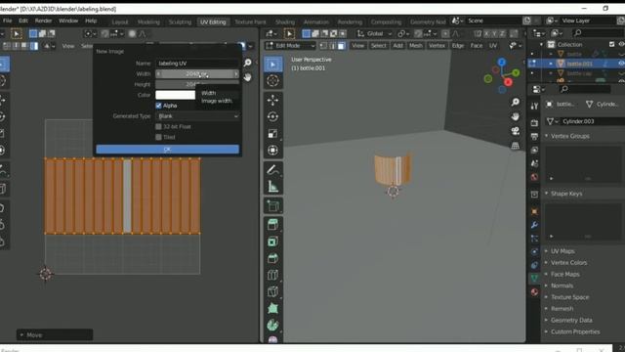Open the Edit Mode dropdown
This screenshot has height=352, width=625.
290,46
